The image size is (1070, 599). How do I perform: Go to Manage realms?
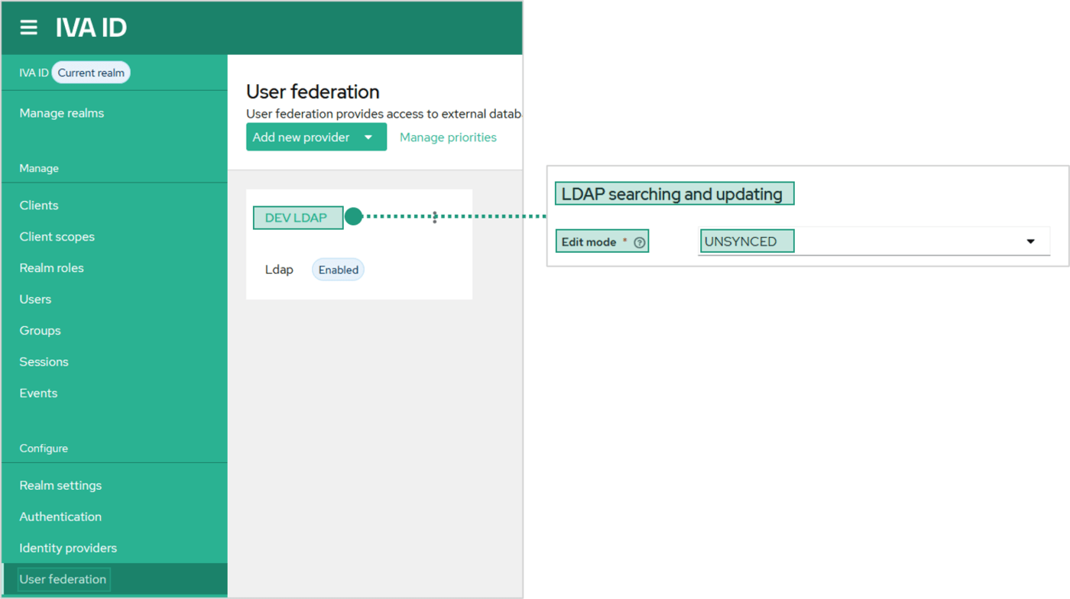(x=62, y=113)
